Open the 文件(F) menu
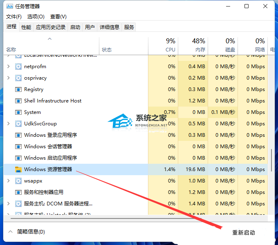 (14, 17)
